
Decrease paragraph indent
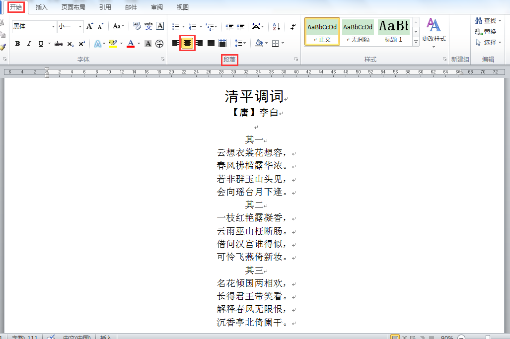[x=229, y=26]
